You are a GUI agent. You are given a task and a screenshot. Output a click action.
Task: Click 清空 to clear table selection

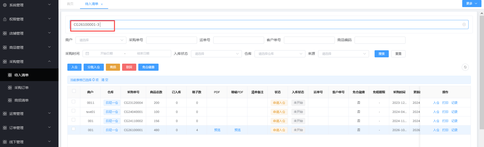pyautogui.click(x=105, y=80)
